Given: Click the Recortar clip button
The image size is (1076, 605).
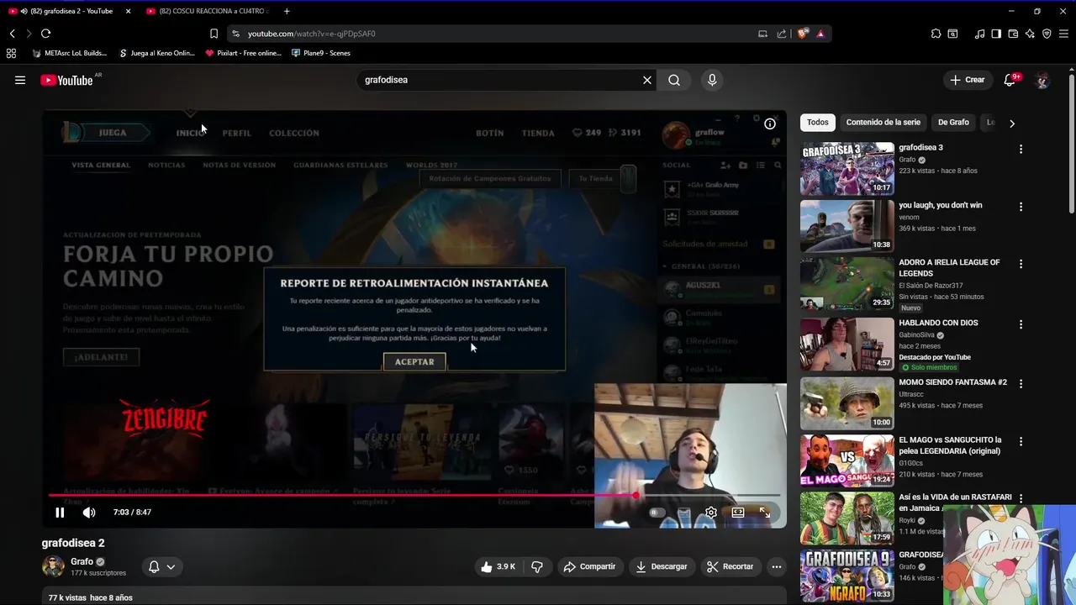Looking at the screenshot, I should coord(730,566).
